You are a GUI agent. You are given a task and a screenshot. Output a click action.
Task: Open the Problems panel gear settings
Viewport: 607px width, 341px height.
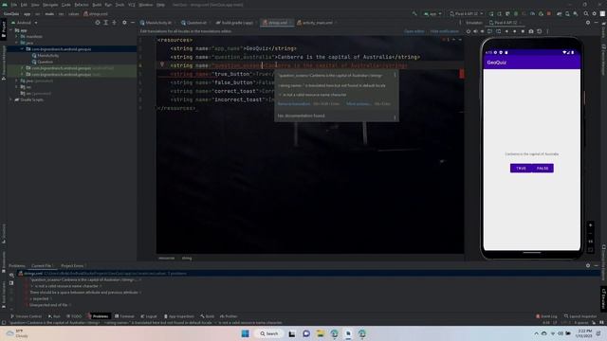(x=588, y=265)
